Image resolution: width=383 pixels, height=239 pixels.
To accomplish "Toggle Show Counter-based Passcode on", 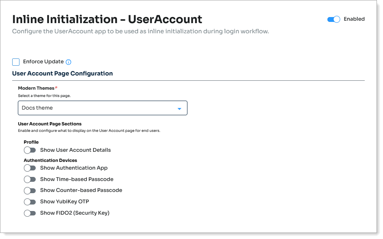I will pyautogui.click(x=30, y=190).
